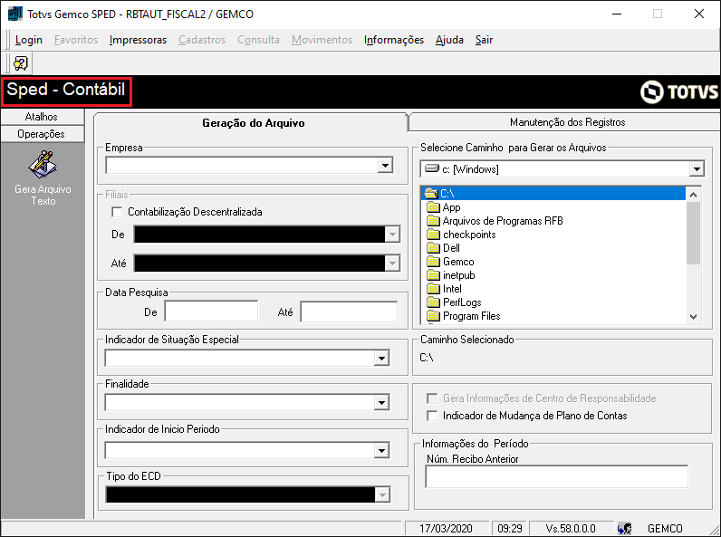Select the Gemco folder

(458, 262)
